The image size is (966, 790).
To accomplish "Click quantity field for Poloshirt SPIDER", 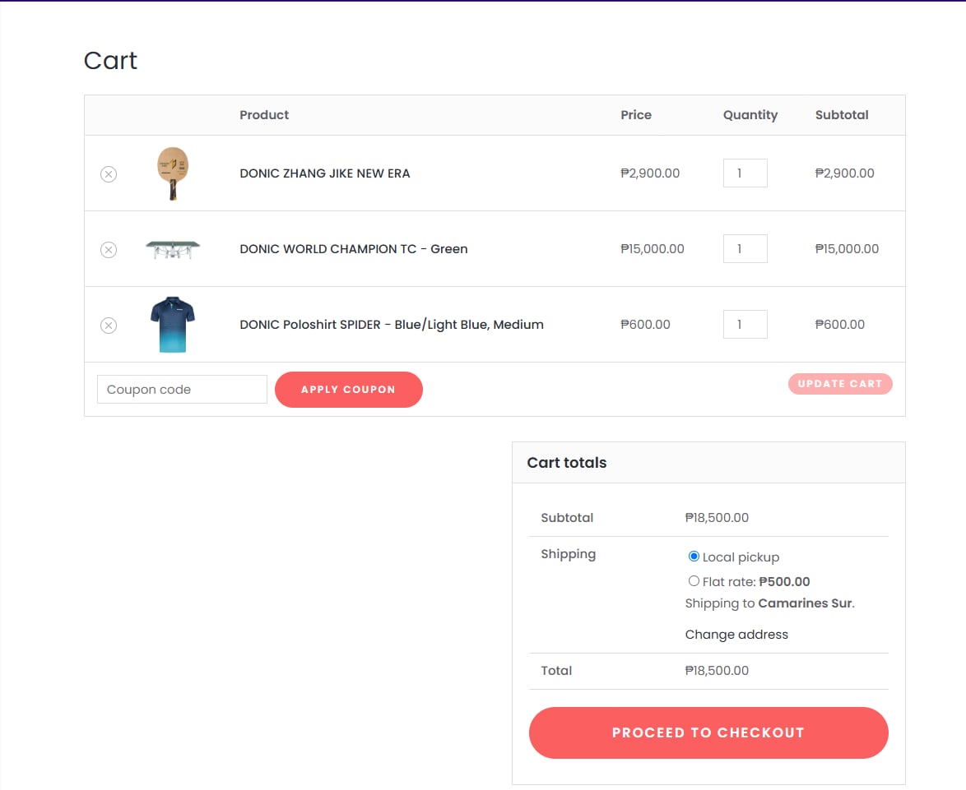I will click(x=745, y=324).
